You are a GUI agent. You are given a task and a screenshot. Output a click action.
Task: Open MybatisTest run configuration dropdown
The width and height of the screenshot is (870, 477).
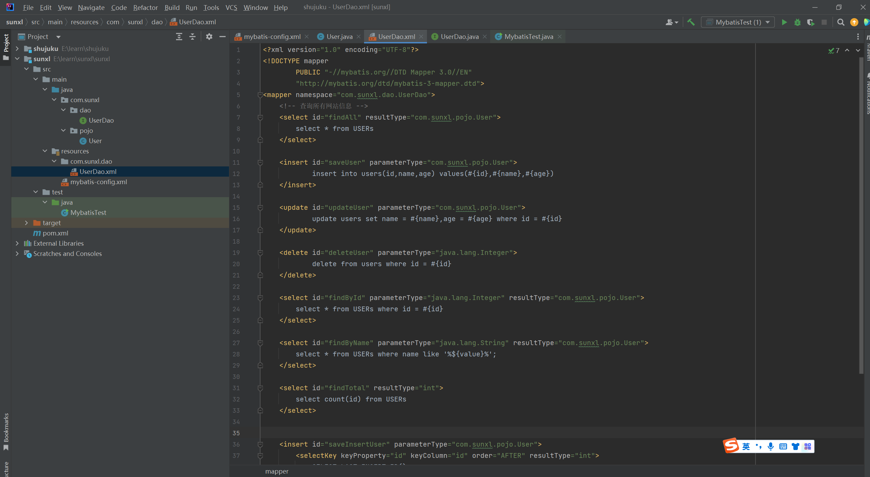[738, 23]
